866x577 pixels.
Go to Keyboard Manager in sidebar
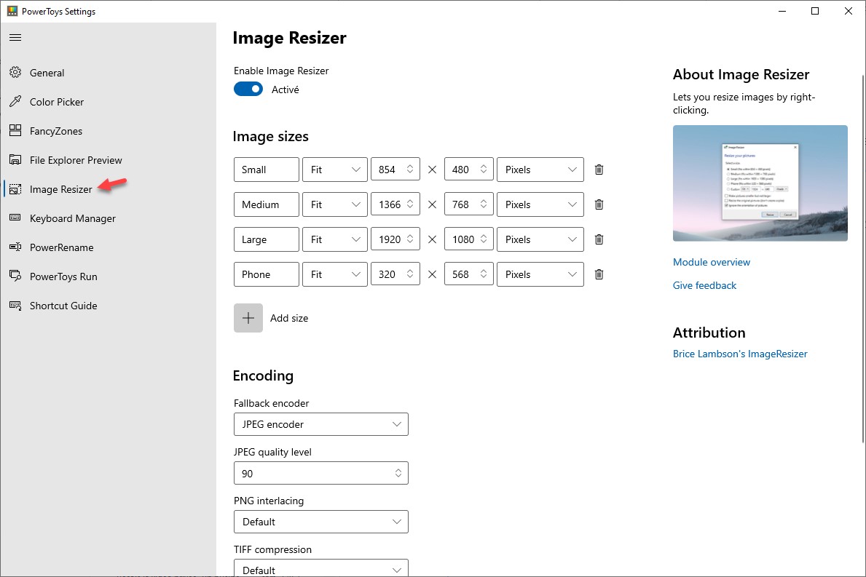tap(72, 218)
